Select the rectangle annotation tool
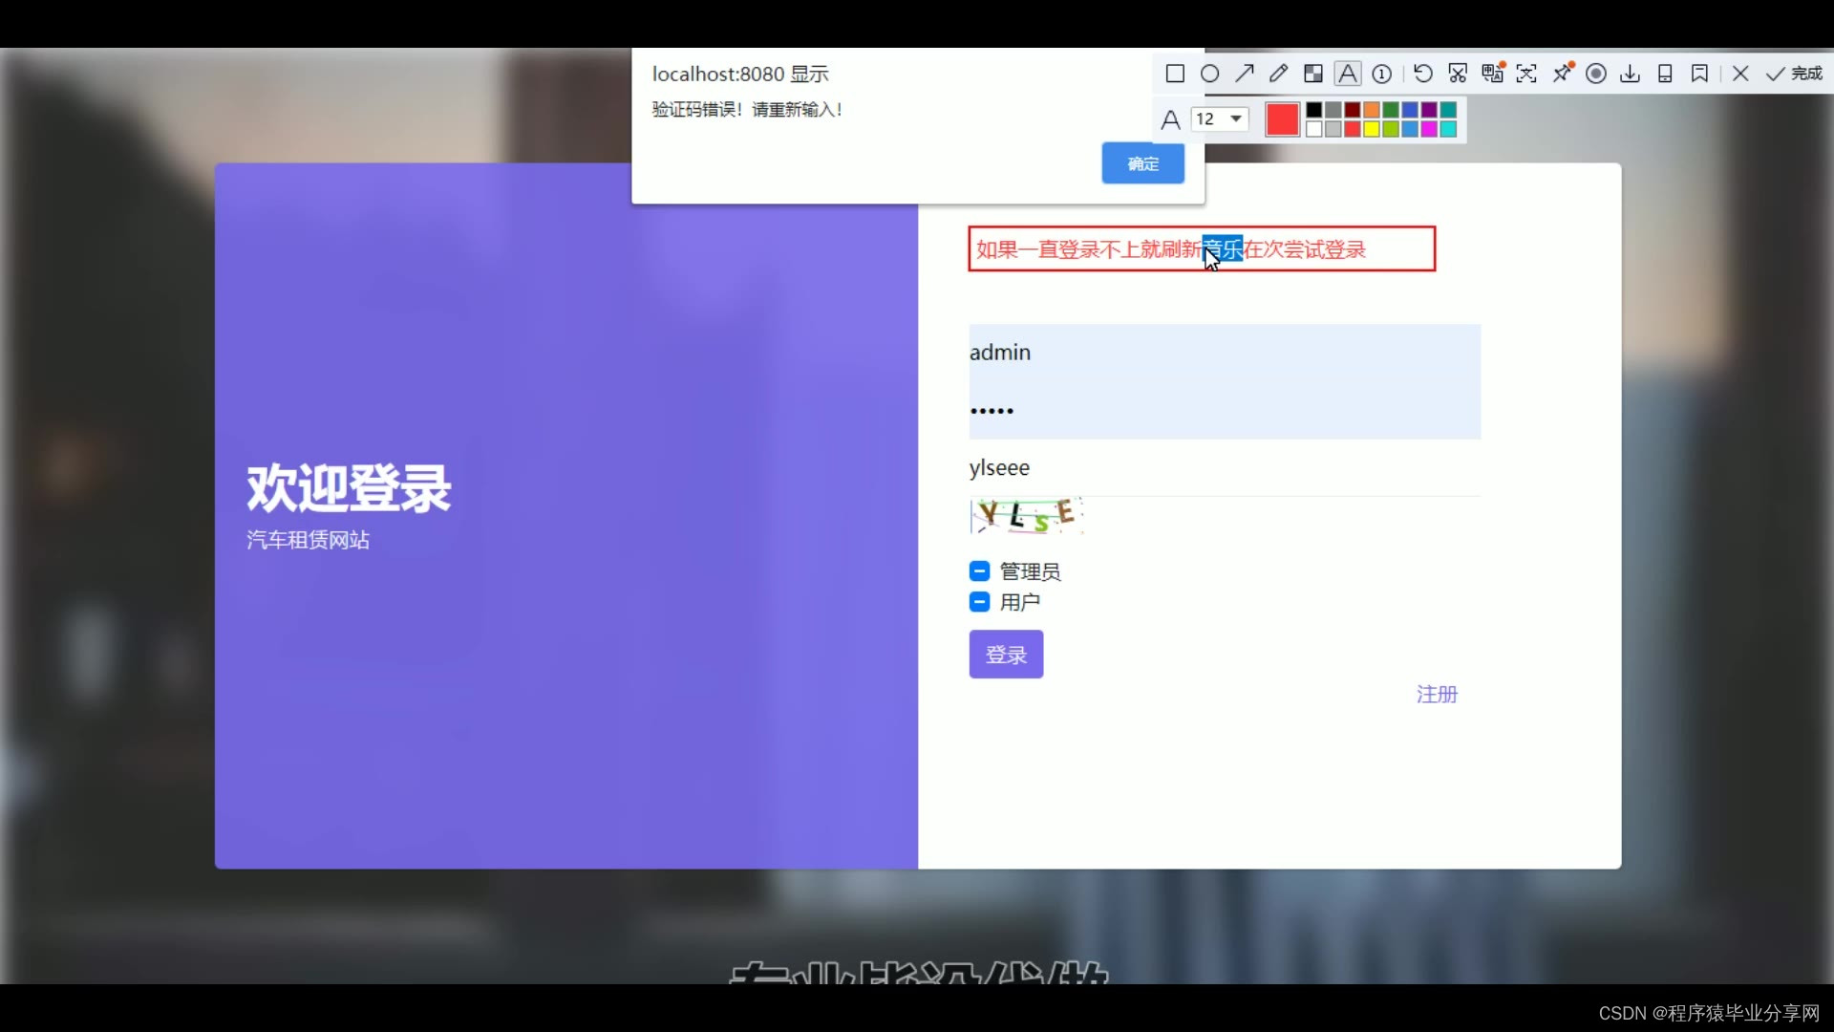This screenshot has width=1834, height=1032. pyautogui.click(x=1175, y=74)
